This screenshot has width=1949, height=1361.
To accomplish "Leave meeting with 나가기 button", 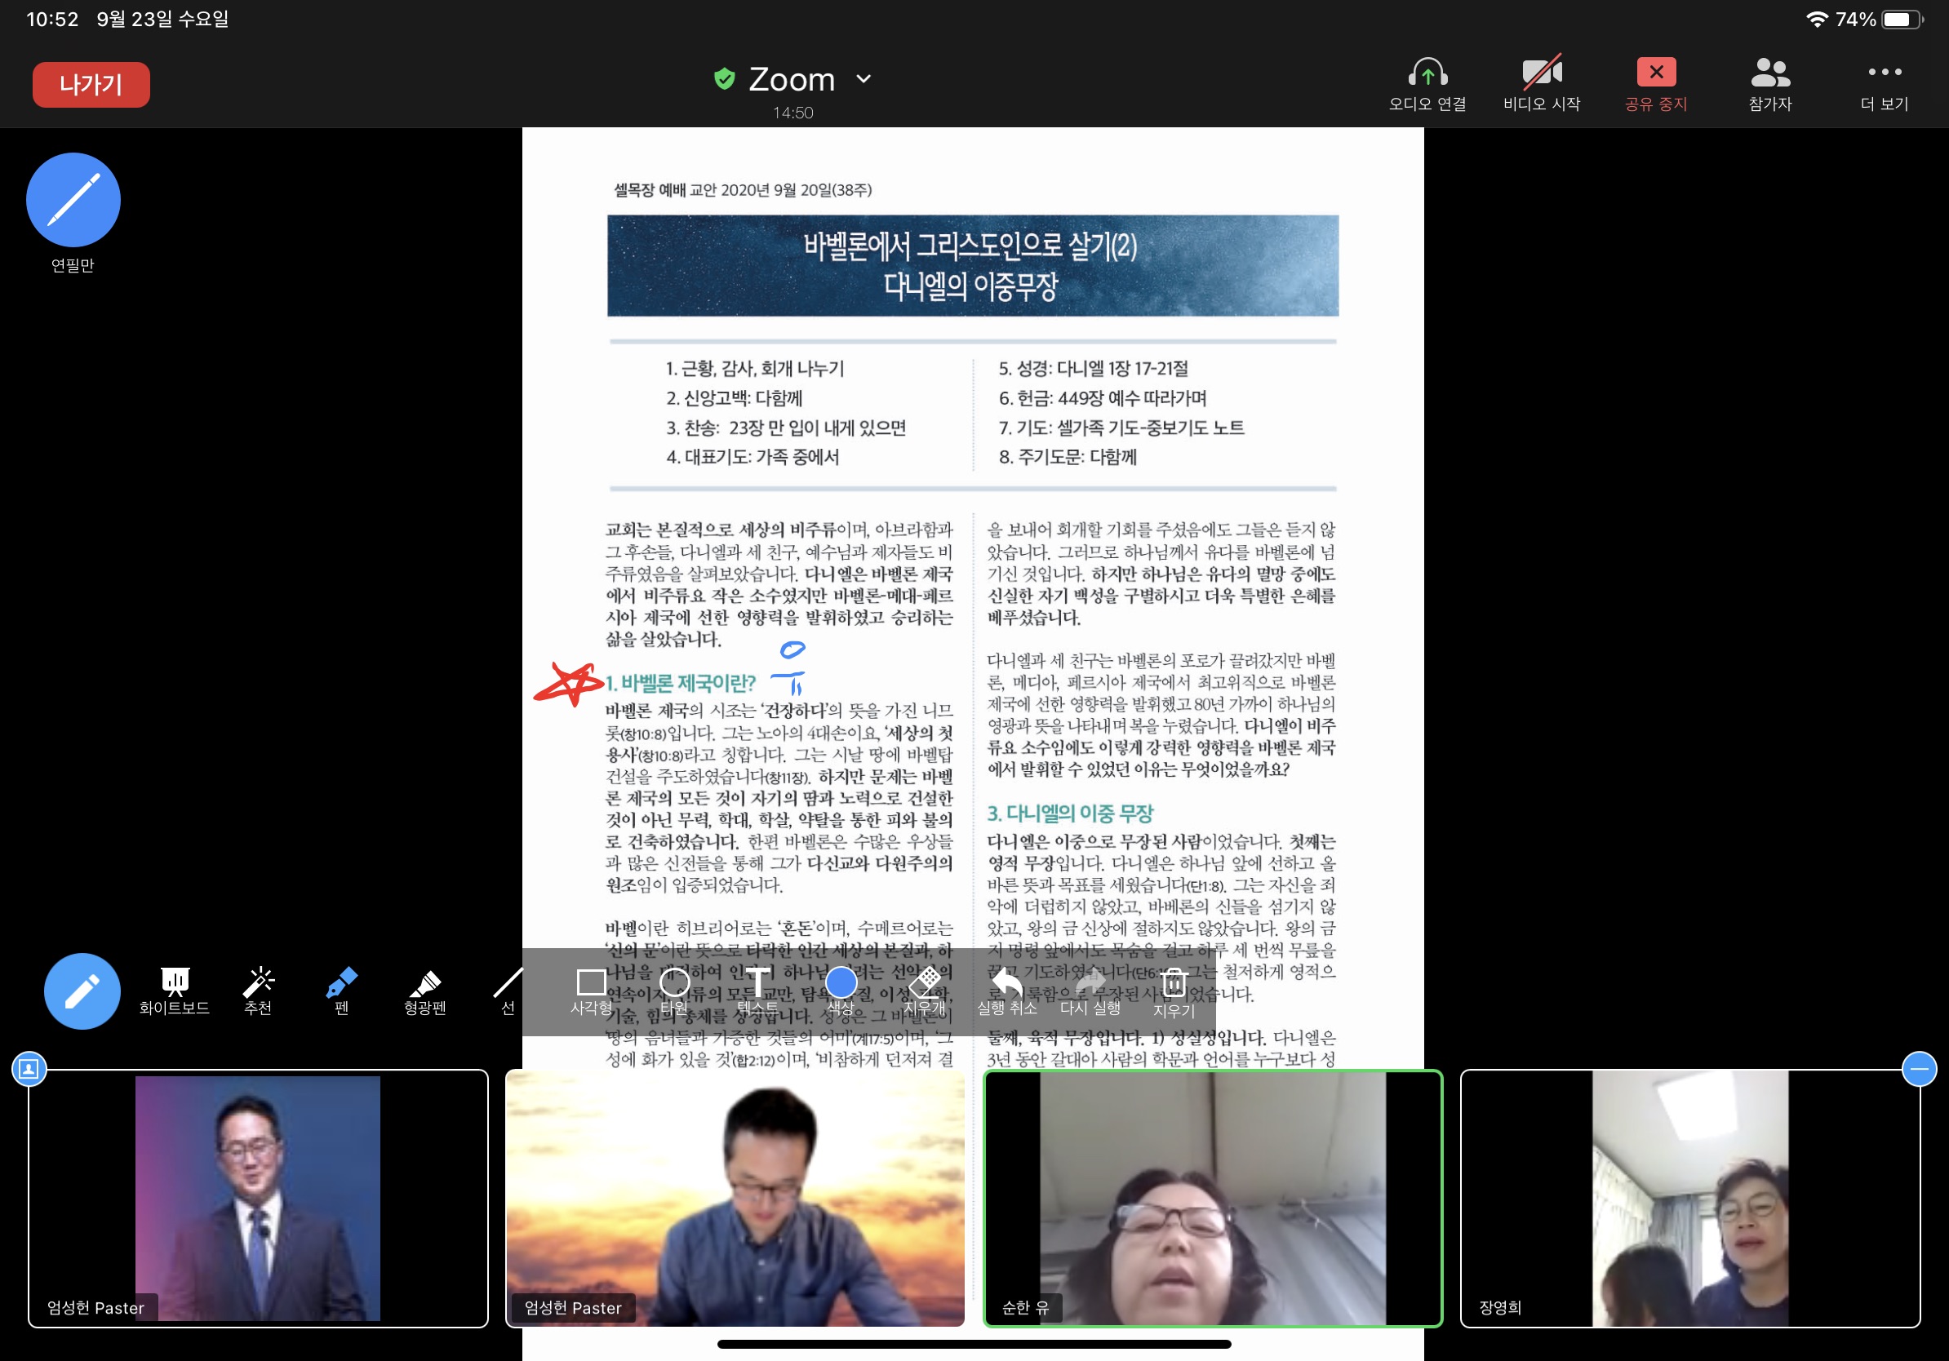I will point(91,85).
